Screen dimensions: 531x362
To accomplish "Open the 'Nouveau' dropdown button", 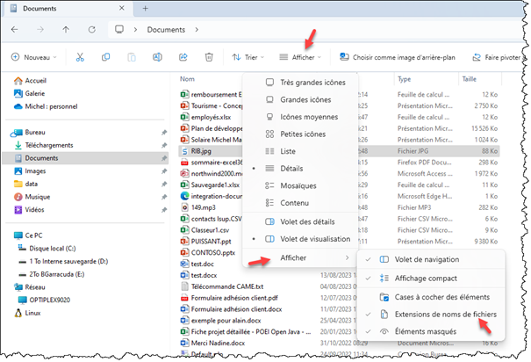I will (x=35, y=57).
